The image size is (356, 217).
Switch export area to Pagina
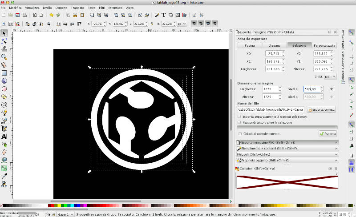250,45
